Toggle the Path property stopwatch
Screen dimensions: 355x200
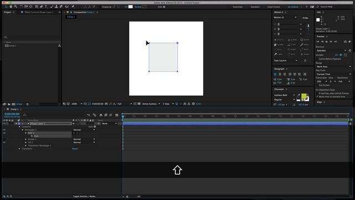point(32,136)
